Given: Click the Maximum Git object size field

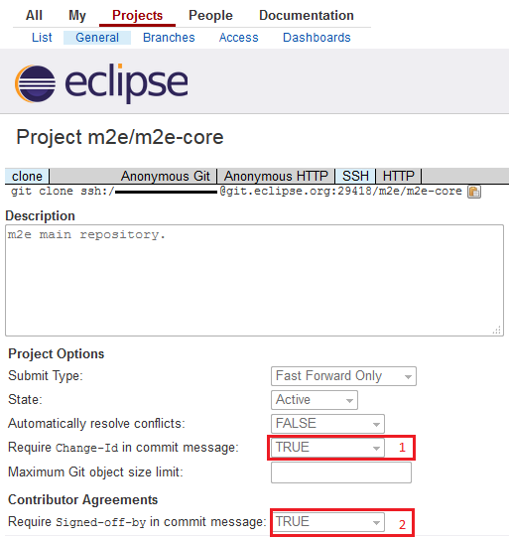Looking at the screenshot, I should (341, 472).
